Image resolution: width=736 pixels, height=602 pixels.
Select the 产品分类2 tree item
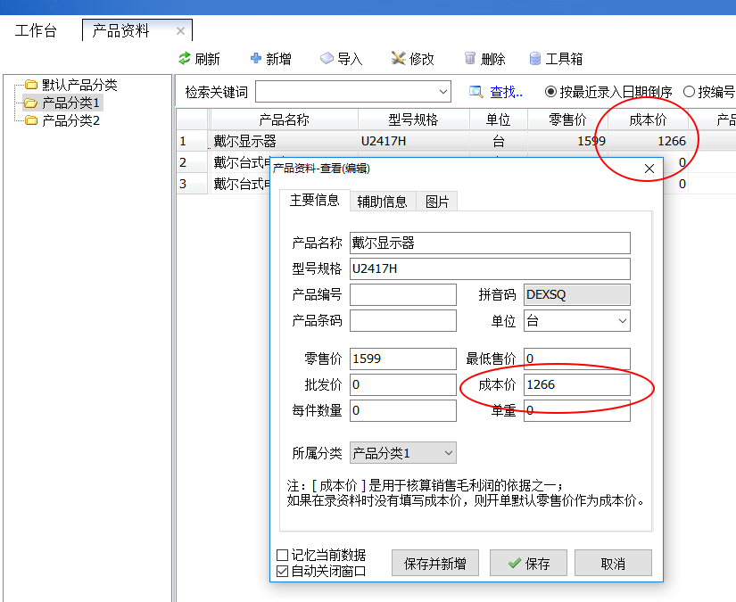(70, 120)
